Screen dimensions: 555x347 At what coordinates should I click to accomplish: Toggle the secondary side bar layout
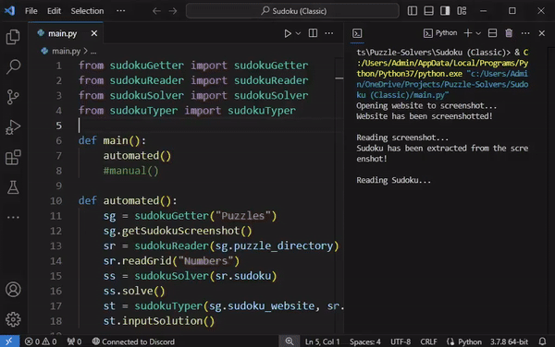coord(445,11)
